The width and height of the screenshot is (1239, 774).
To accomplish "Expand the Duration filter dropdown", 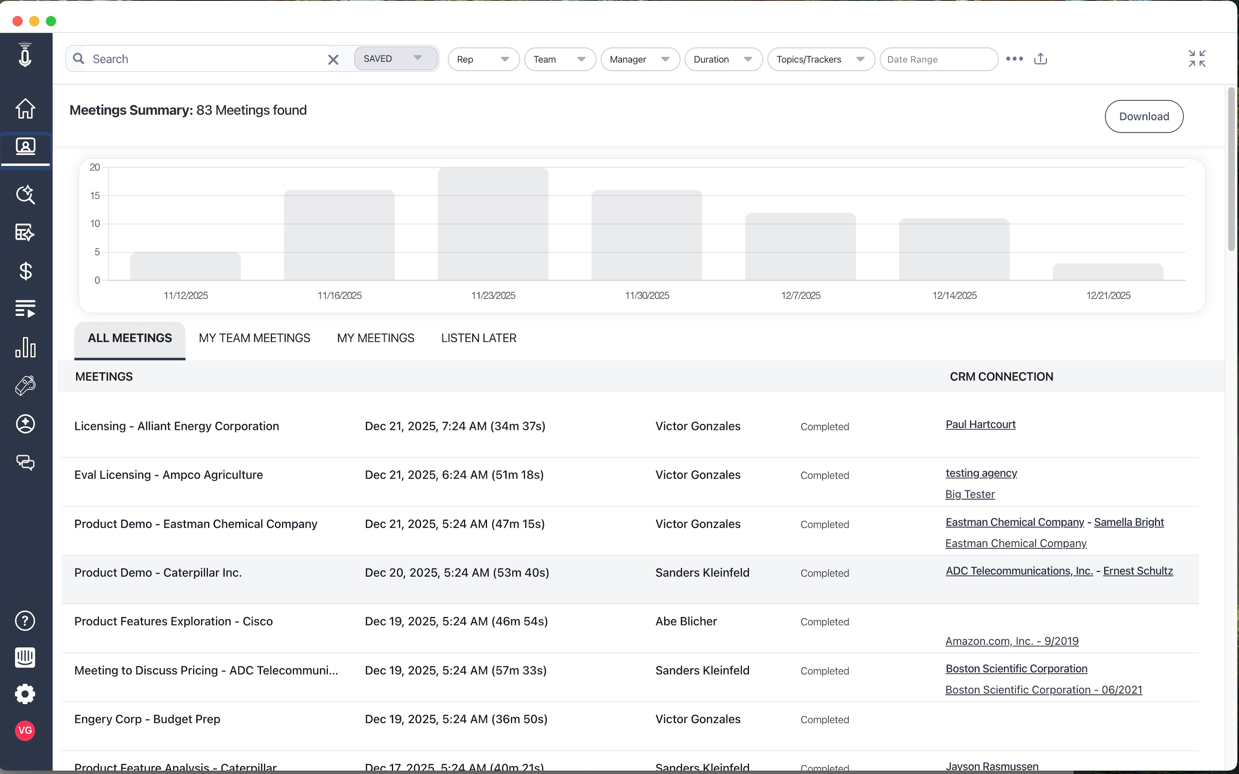I will pyautogui.click(x=724, y=59).
